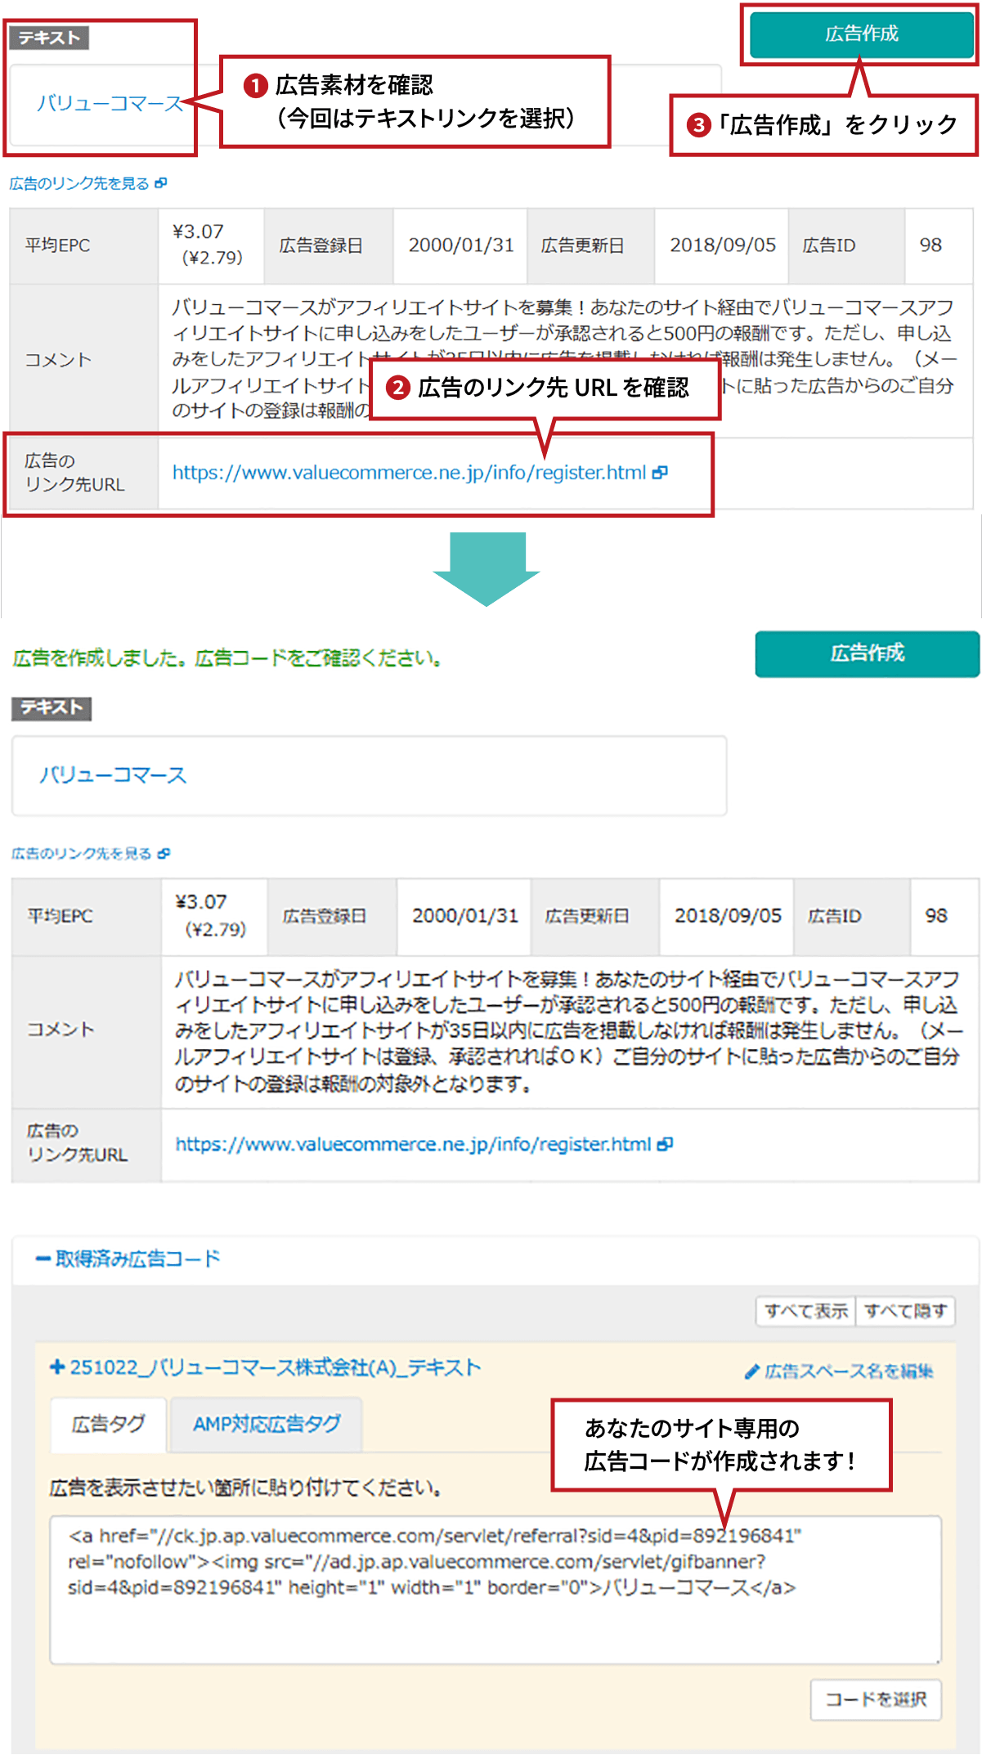Open the register.html URL in the red-outlined row
Image resolution: width=982 pixels, height=1755 pixels.
[409, 473]
